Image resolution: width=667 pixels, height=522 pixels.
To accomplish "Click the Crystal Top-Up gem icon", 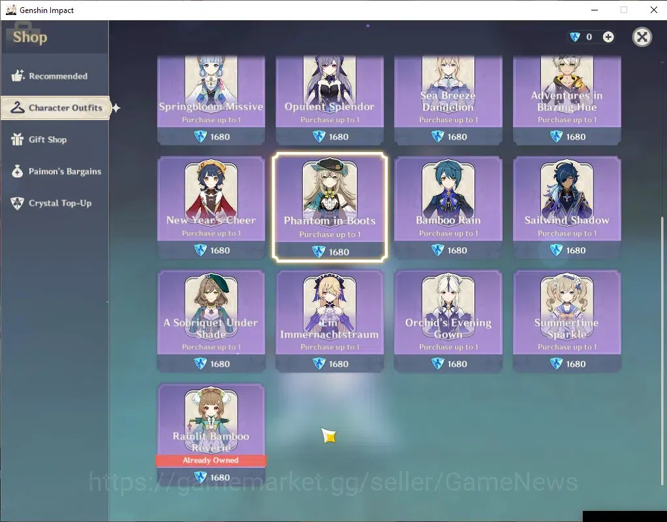I will [18, 203].
